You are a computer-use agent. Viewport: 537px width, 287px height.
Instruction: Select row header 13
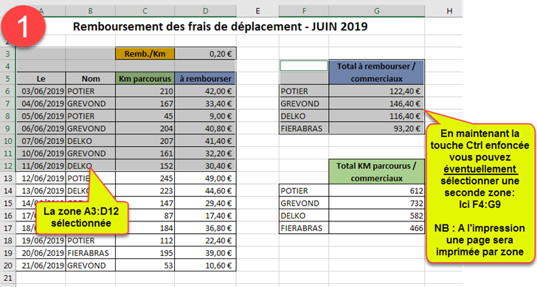pyautogui.click(x=8, y=178)
